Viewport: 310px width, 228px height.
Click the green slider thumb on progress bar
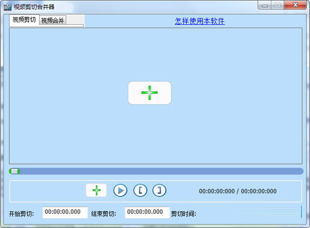click(x=15, y=171)
